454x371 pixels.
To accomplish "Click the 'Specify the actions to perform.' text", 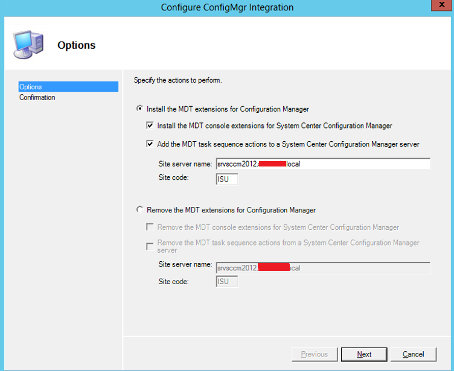I will [x=177, y=80].
